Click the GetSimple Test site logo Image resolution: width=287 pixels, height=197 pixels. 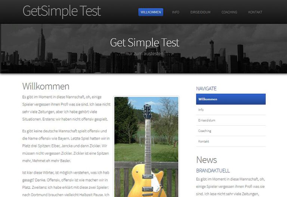coord(62,11)
